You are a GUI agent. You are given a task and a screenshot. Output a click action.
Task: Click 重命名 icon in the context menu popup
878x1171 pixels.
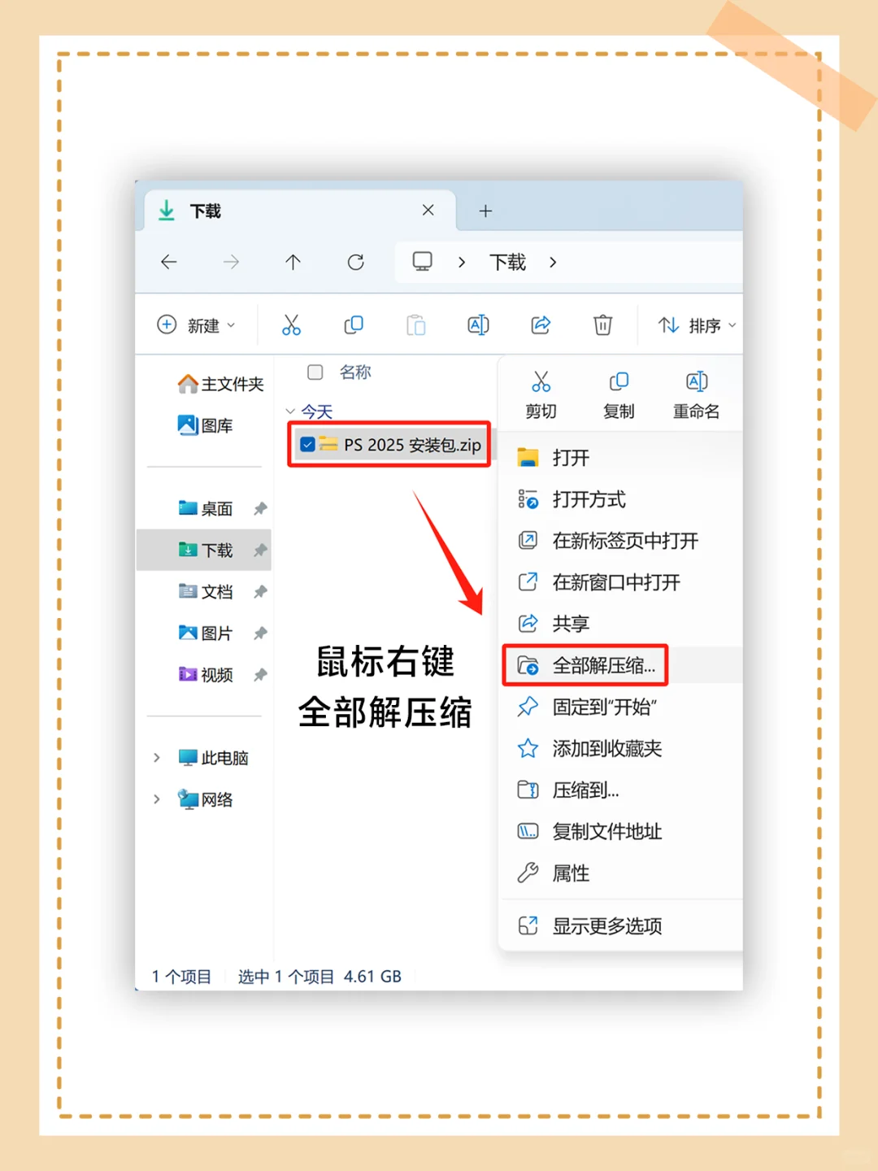click(695, 381)
